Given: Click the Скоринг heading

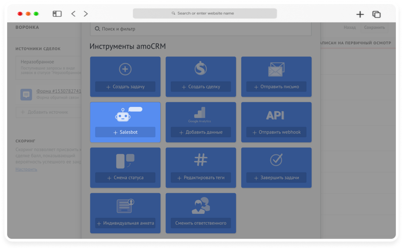Looking at the screenshot, I should (25, 141).
